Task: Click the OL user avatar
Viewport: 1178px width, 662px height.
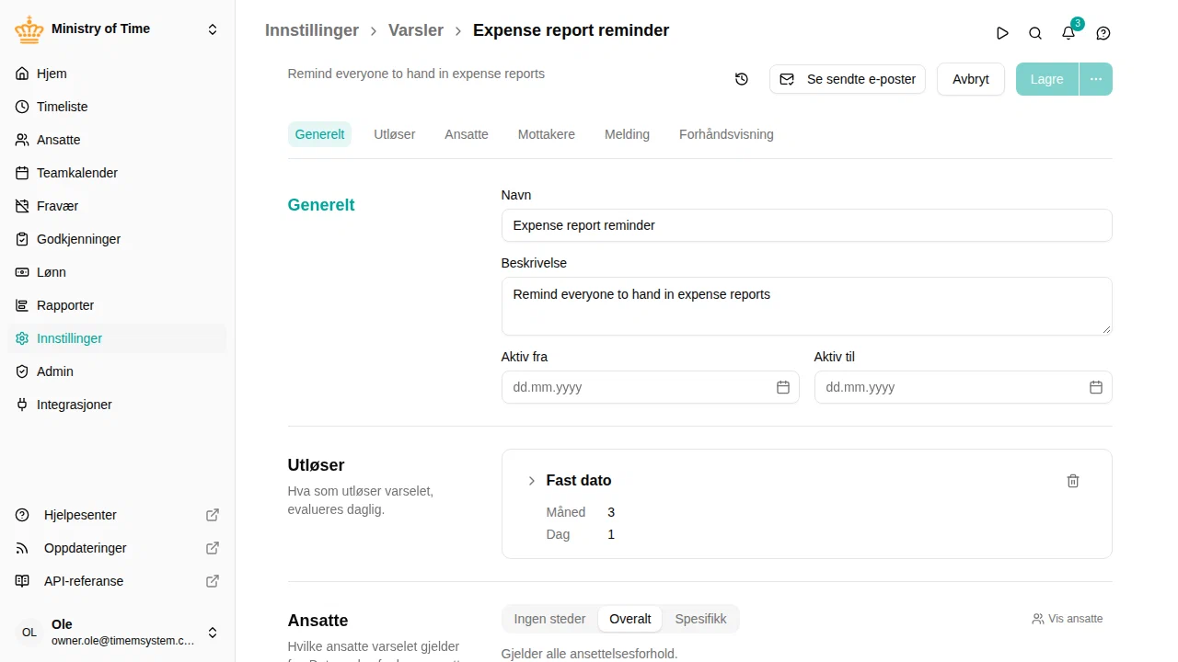Action: point(29,633)
